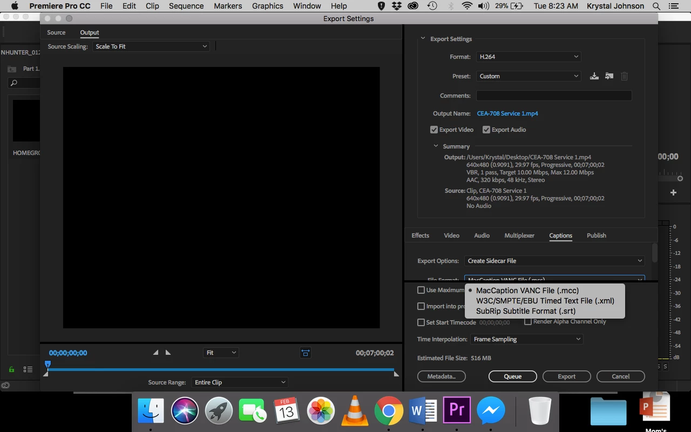The height and width of the screenshot is (432, 691).
Task: Click the blue playhead on preview timeline
Action: click(48, 364)
